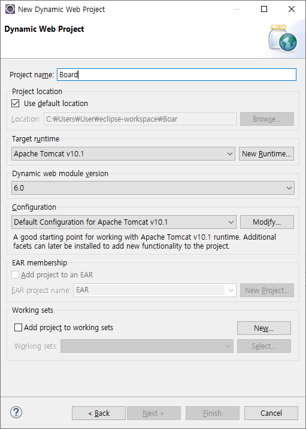The width and height of the screenshot is (306, 429).
Task: Click the New Runtime... button
Action: 266,154
